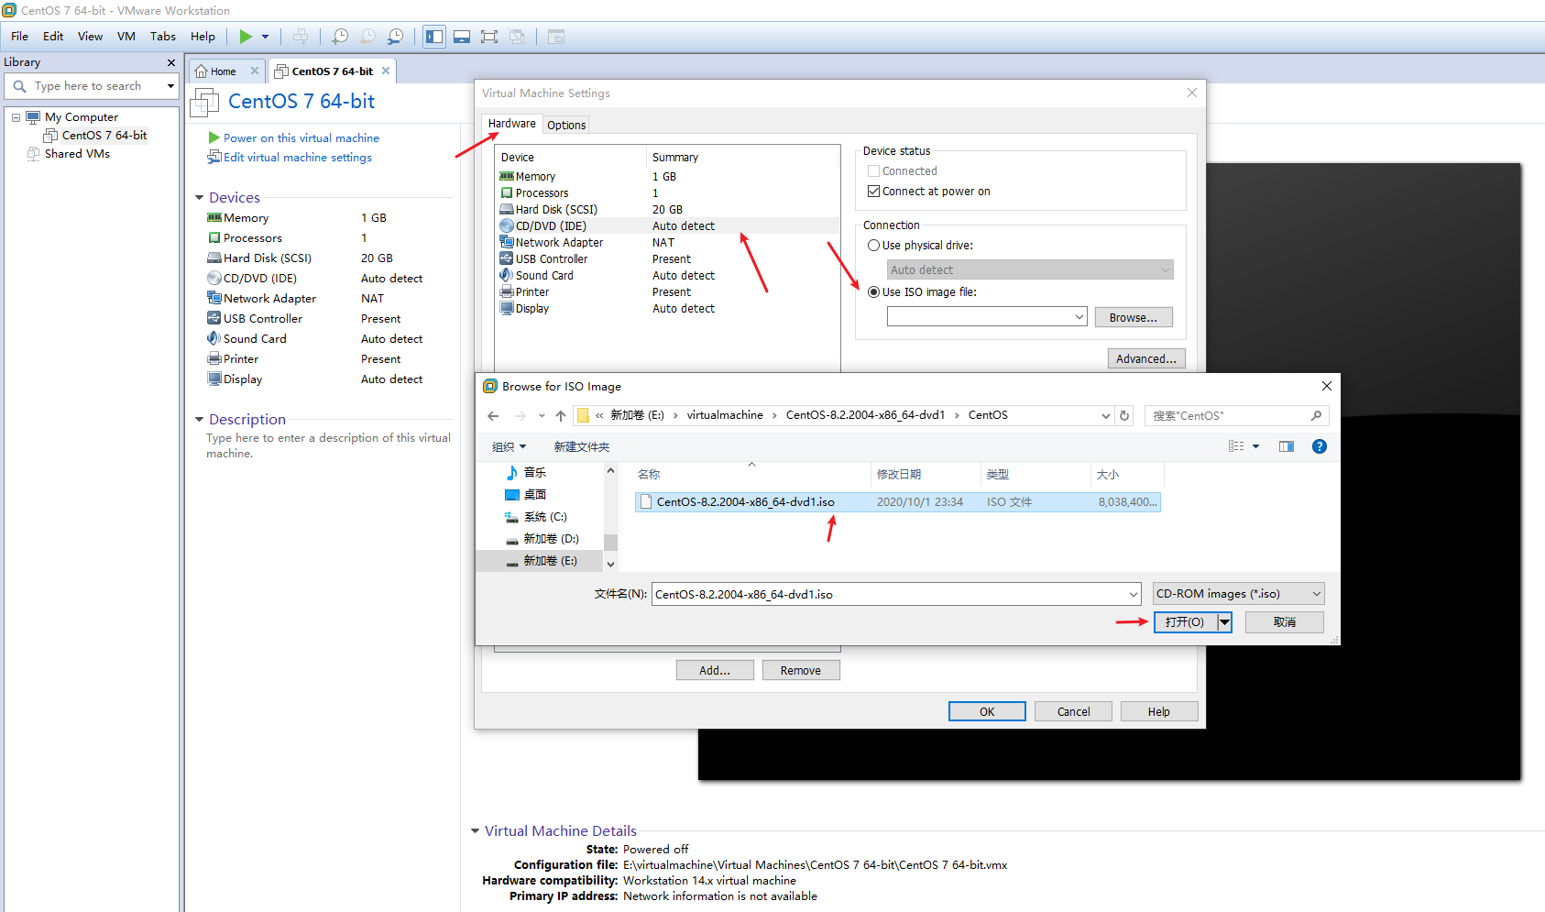Click the Advanced... button
1545x912 pixels.
[x=1146, y=358]
